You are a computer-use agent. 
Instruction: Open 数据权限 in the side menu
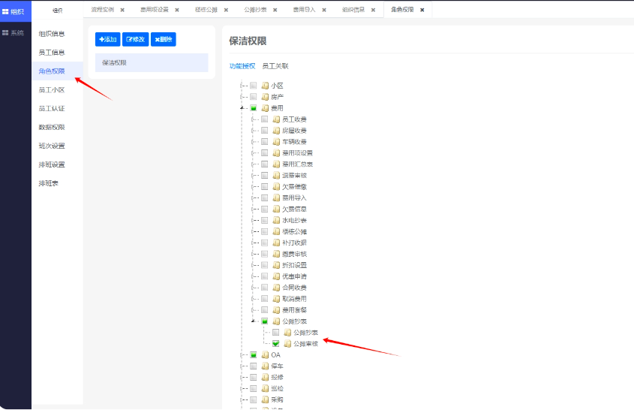[x=52, y=127]
